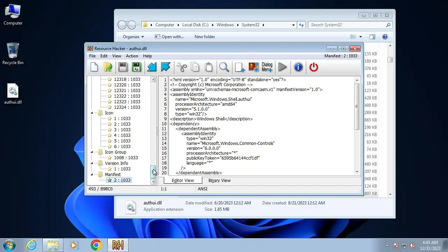This screenshot has height=252, width=448.
Task: Click Windows in Explorer address breadcrumb
Action: 225,25
